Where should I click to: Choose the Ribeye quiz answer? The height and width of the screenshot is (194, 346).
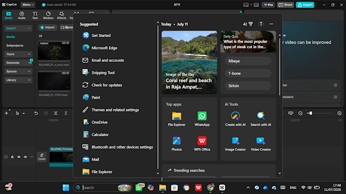(x=248, y=61)
